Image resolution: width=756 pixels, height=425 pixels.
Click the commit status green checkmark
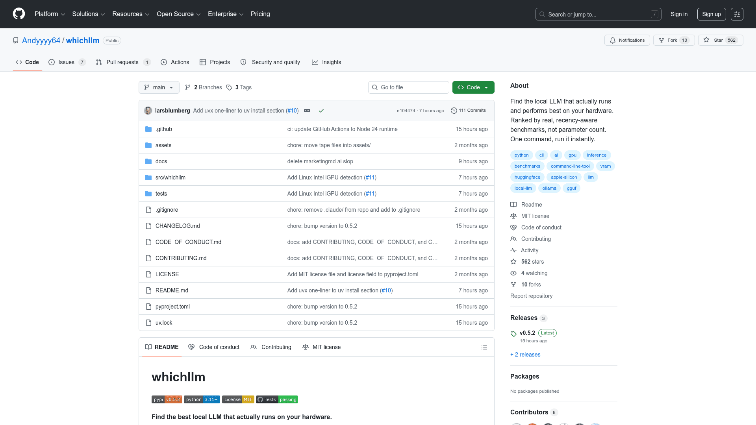321,111
